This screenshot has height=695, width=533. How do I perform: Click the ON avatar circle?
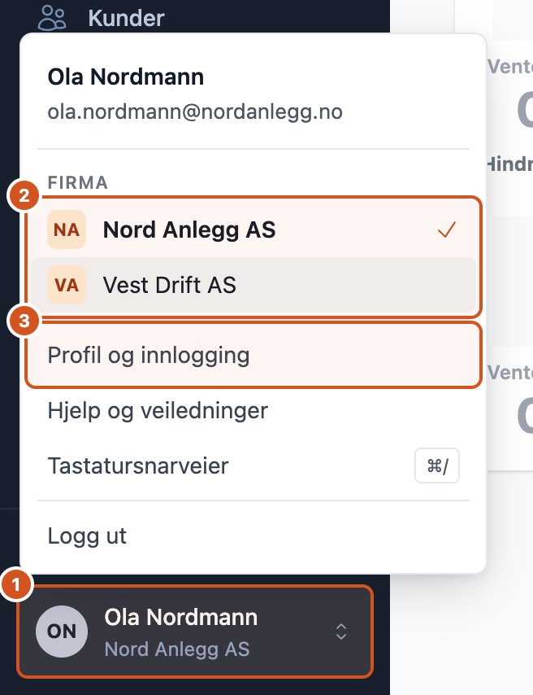pos(62,632)
